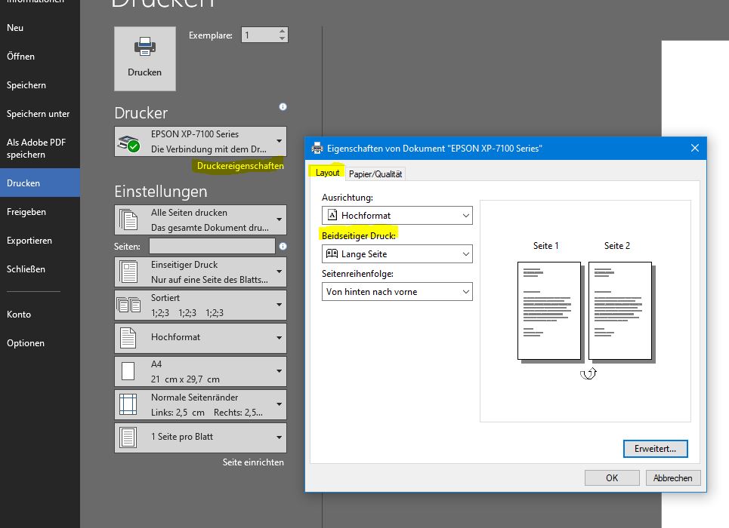Click the large Drucken printer button

pyautogui.click(x=145, y=59)
